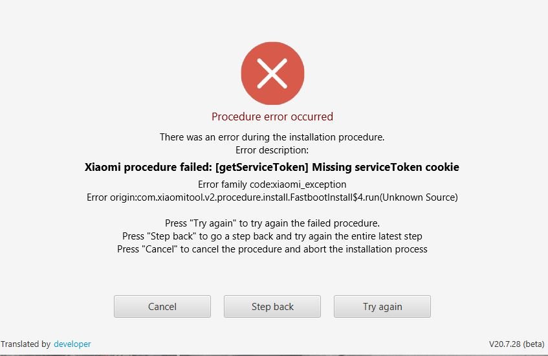
Task: Click the 'Xiaomi procedure failed' bold error message
Action: click(x=272, y=167)
